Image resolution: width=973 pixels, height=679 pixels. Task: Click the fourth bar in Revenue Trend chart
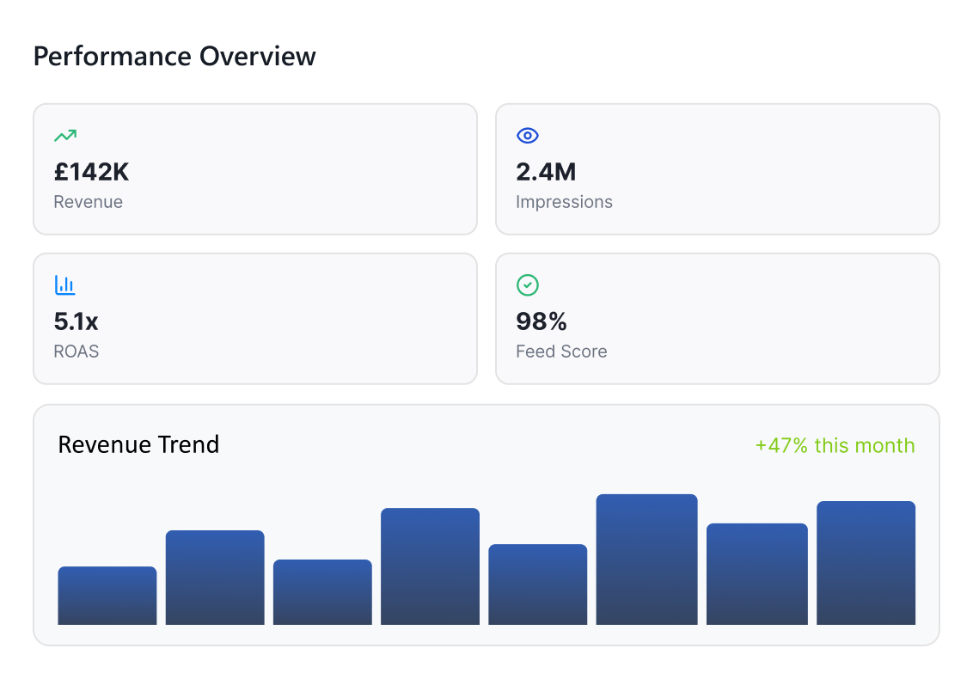click(x=430, y=566)
